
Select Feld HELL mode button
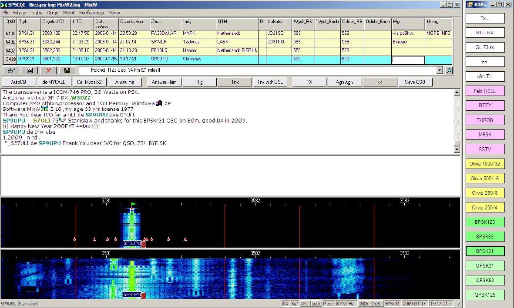(485, 91)
